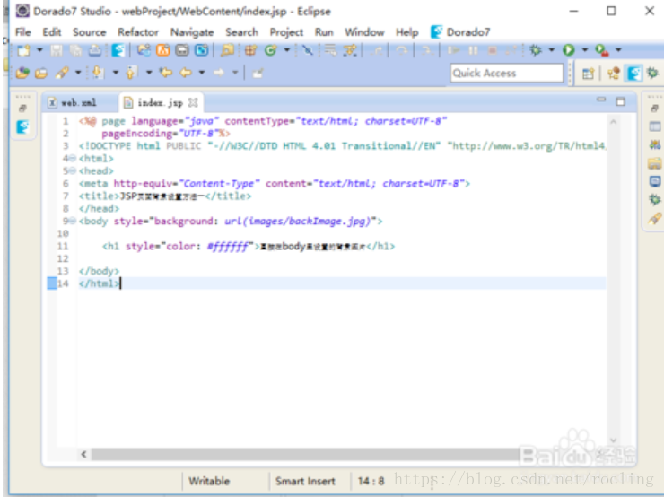The height and width of the screenshot is (497, 664).
Task: Click the Save toolbar icon
Action: coord(57,50)
